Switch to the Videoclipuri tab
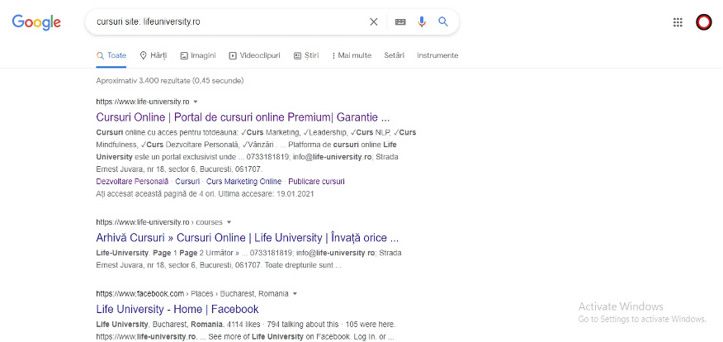This screenshot has width=723, height=342. point(254,55)
